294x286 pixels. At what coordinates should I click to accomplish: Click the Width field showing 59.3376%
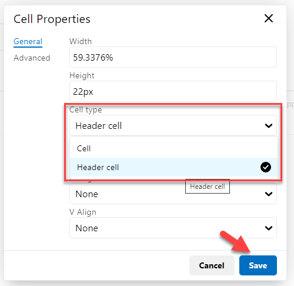173,57
